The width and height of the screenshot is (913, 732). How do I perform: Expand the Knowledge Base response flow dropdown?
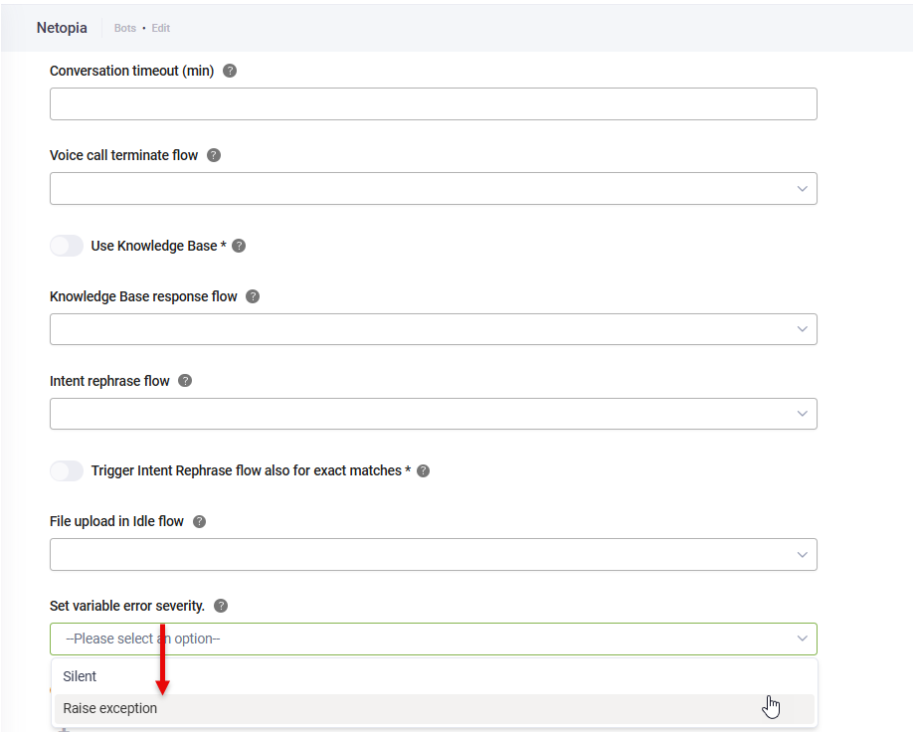[433, 329]
